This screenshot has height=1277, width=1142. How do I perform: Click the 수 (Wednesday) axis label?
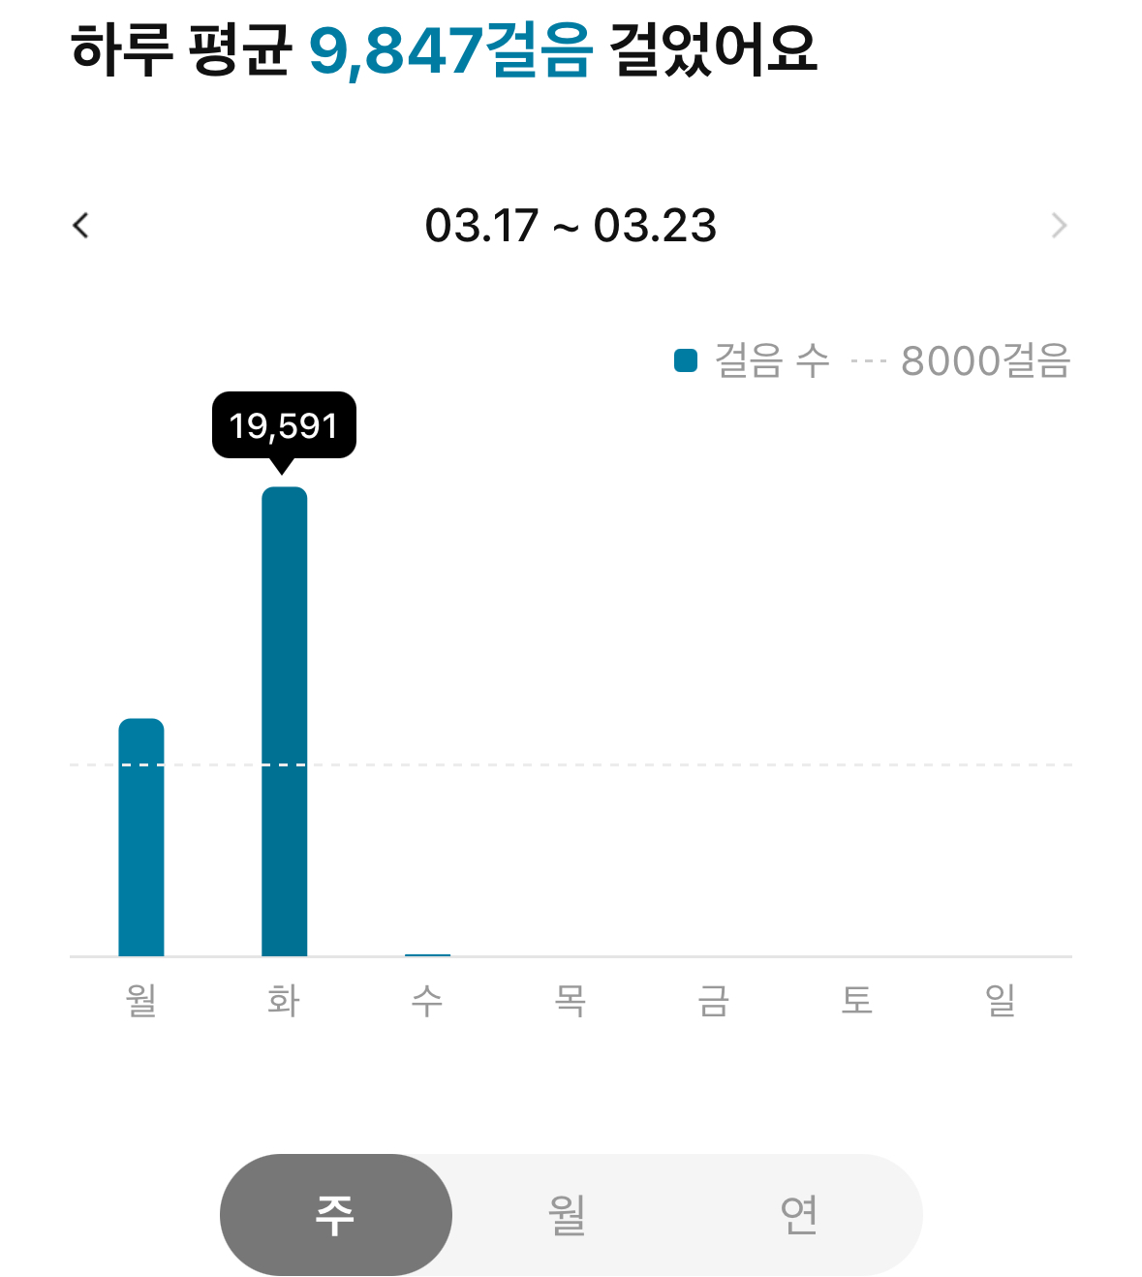[x=427, y=1000]
